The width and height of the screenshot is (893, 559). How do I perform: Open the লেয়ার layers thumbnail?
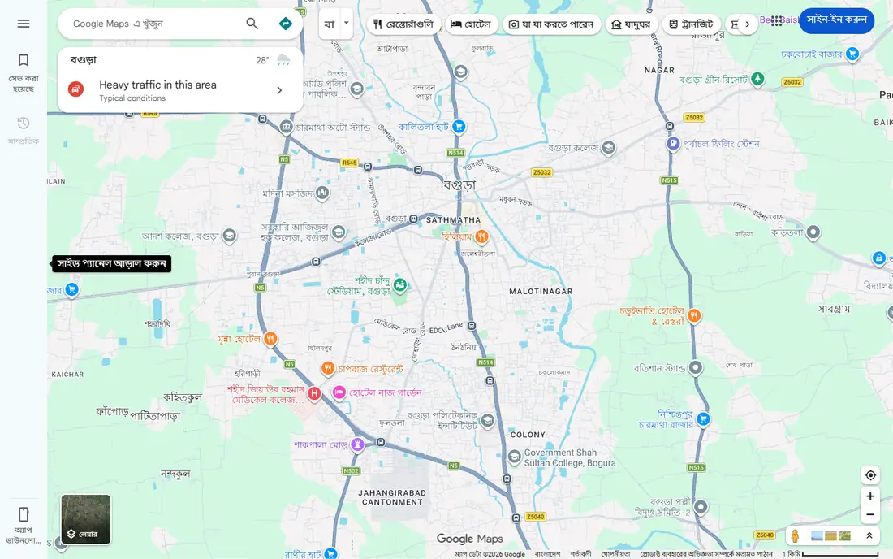[86, 519]
